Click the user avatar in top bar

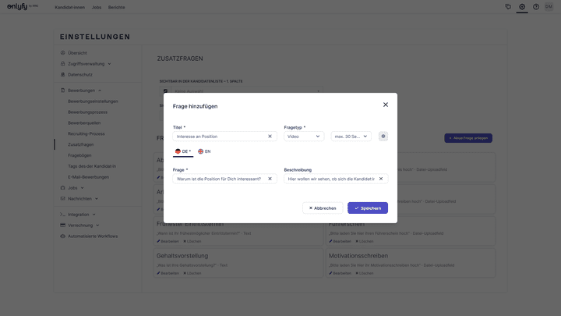[549, 6]
